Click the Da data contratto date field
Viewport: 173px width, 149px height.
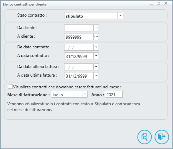point(79,47)
